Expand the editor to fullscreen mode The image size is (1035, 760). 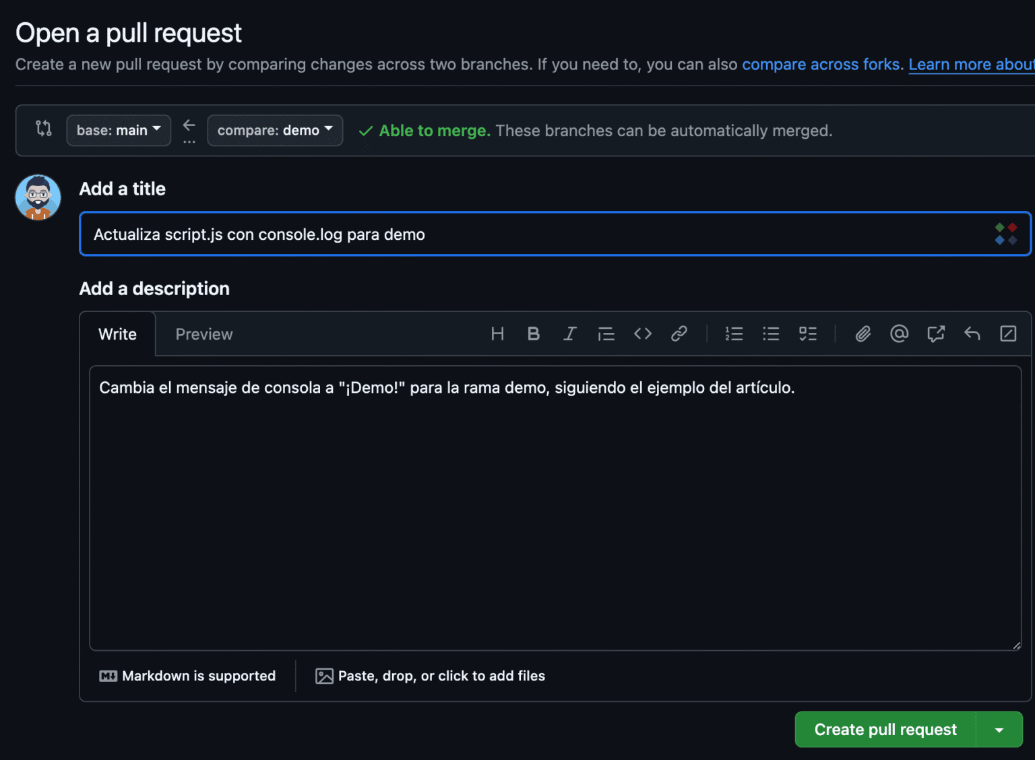1009,334
